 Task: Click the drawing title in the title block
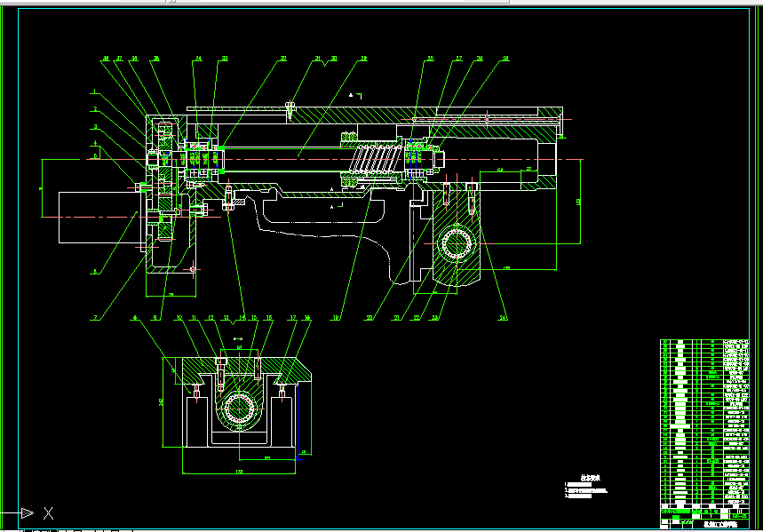click(x=720, y=524)
